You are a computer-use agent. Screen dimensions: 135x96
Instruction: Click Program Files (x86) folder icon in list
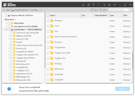click(x=52, y=53)
